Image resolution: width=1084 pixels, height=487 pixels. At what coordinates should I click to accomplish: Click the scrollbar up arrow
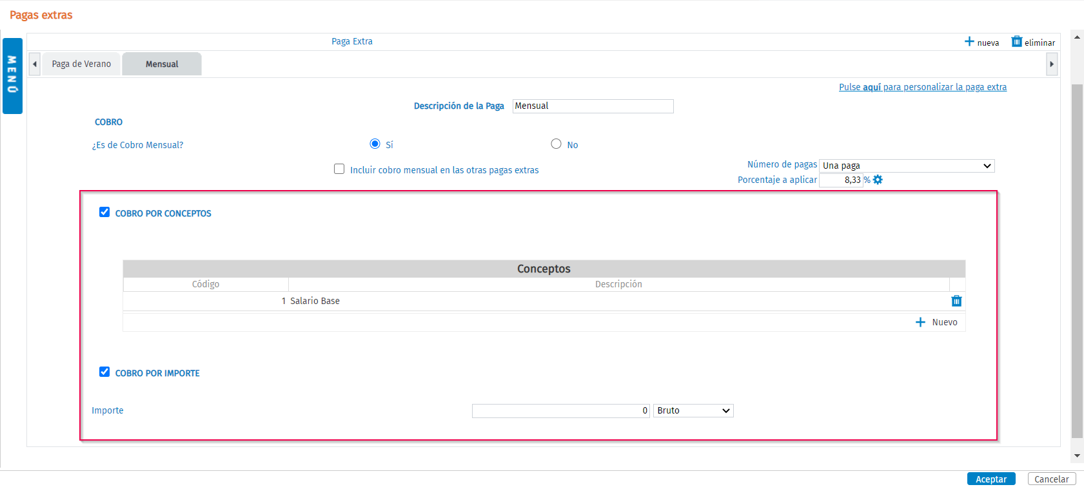pyautogui.click(x=1077, y=37)
